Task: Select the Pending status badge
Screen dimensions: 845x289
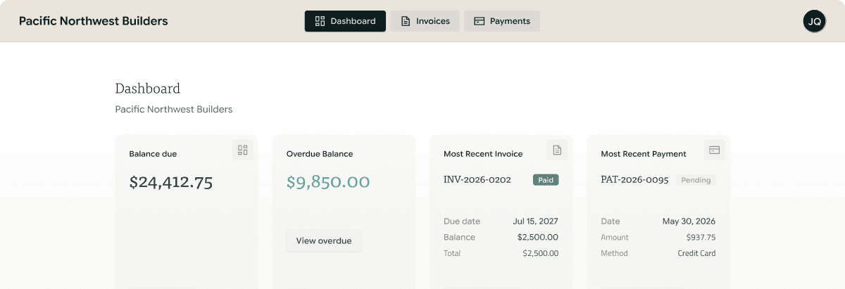Action: 696,180
